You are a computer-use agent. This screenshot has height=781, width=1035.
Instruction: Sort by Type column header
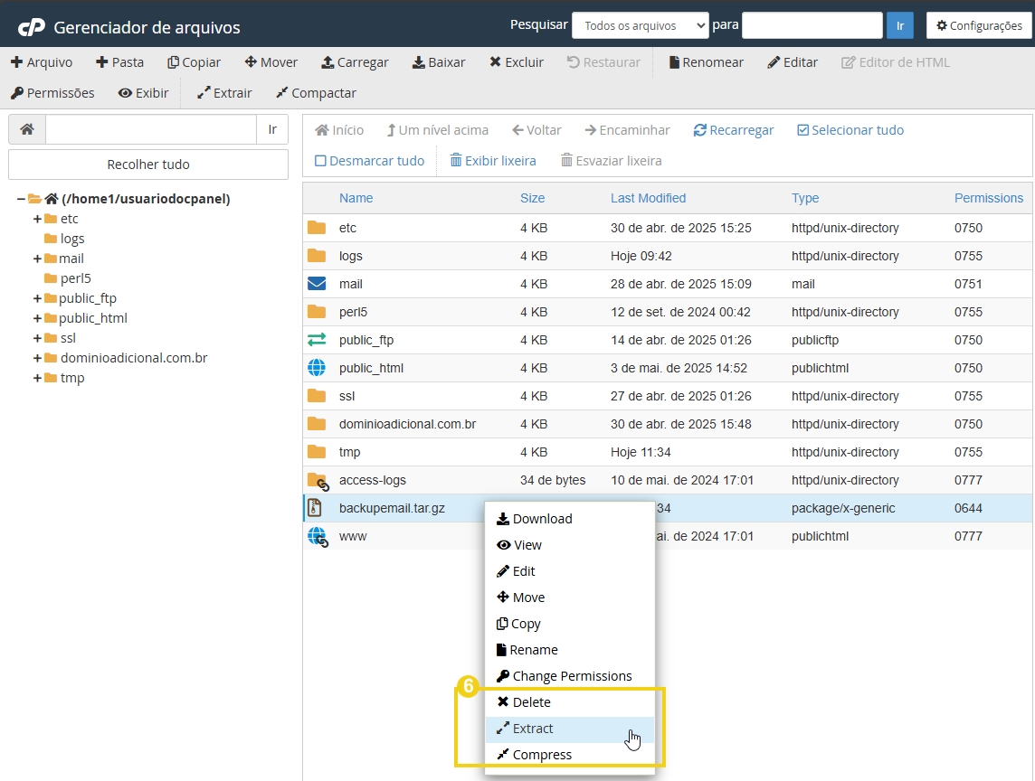click(x=804, y=198)
